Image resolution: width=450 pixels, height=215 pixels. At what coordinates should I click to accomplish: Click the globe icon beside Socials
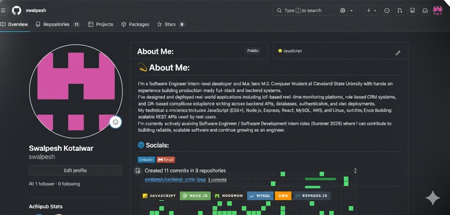tap(141, 145)
